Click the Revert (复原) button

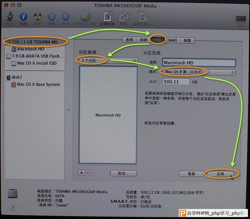tap(191, 174)
